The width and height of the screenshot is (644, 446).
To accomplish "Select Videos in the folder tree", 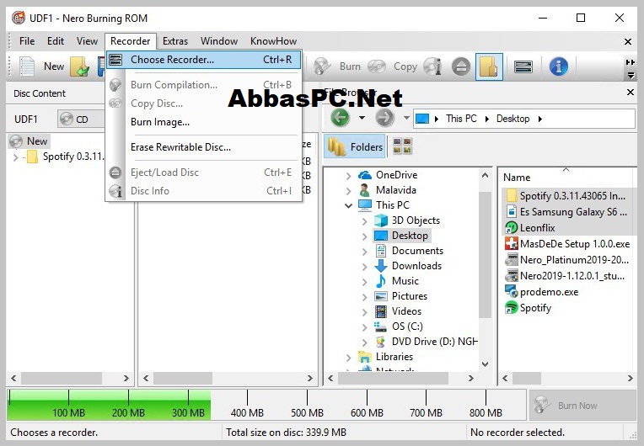I will (x=406, y=311).
